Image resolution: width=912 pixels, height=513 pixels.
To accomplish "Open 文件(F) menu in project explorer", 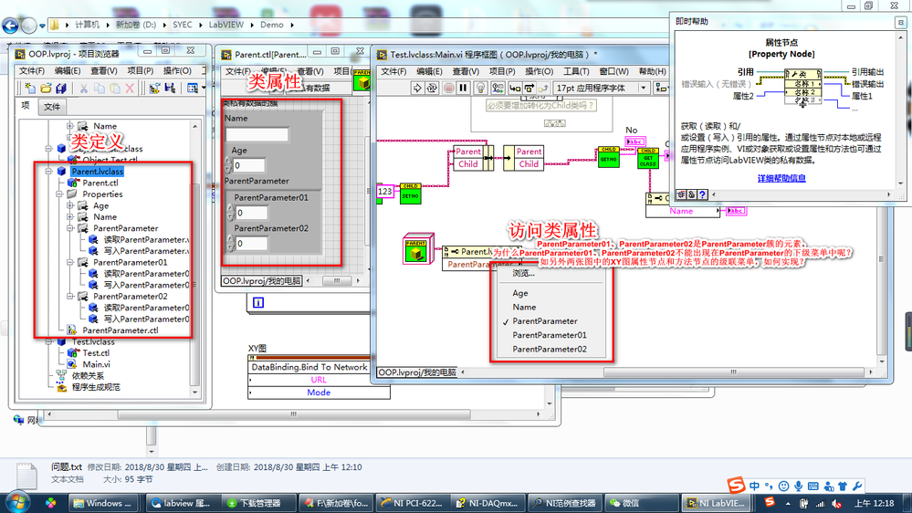I will [31, 70].
